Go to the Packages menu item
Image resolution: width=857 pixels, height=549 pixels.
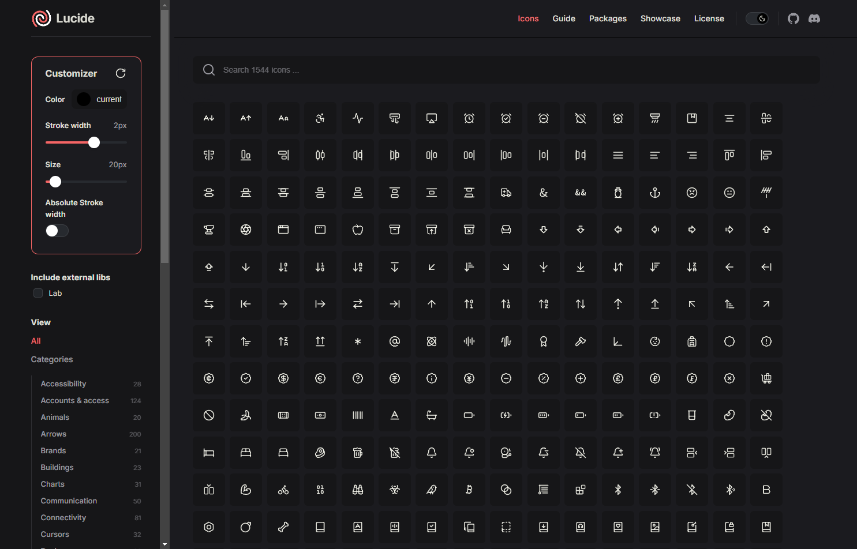tap(607, 18)
